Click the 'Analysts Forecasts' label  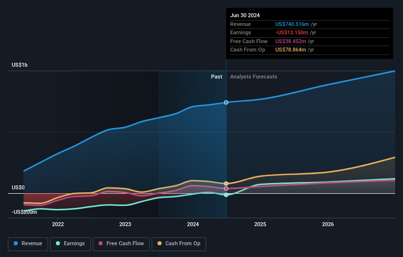click(253, 77)
